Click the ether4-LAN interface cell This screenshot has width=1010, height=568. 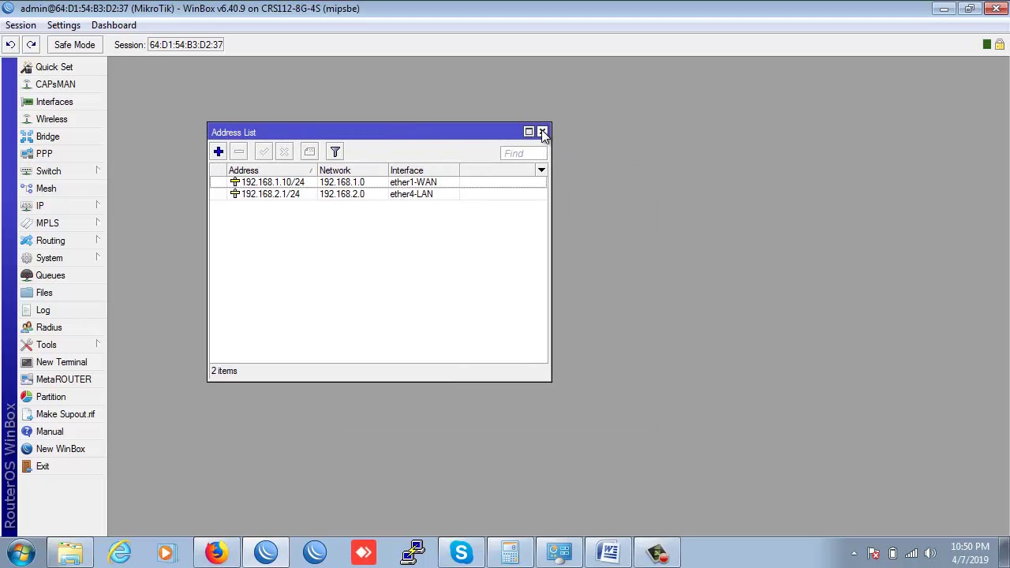pos(411,194)
